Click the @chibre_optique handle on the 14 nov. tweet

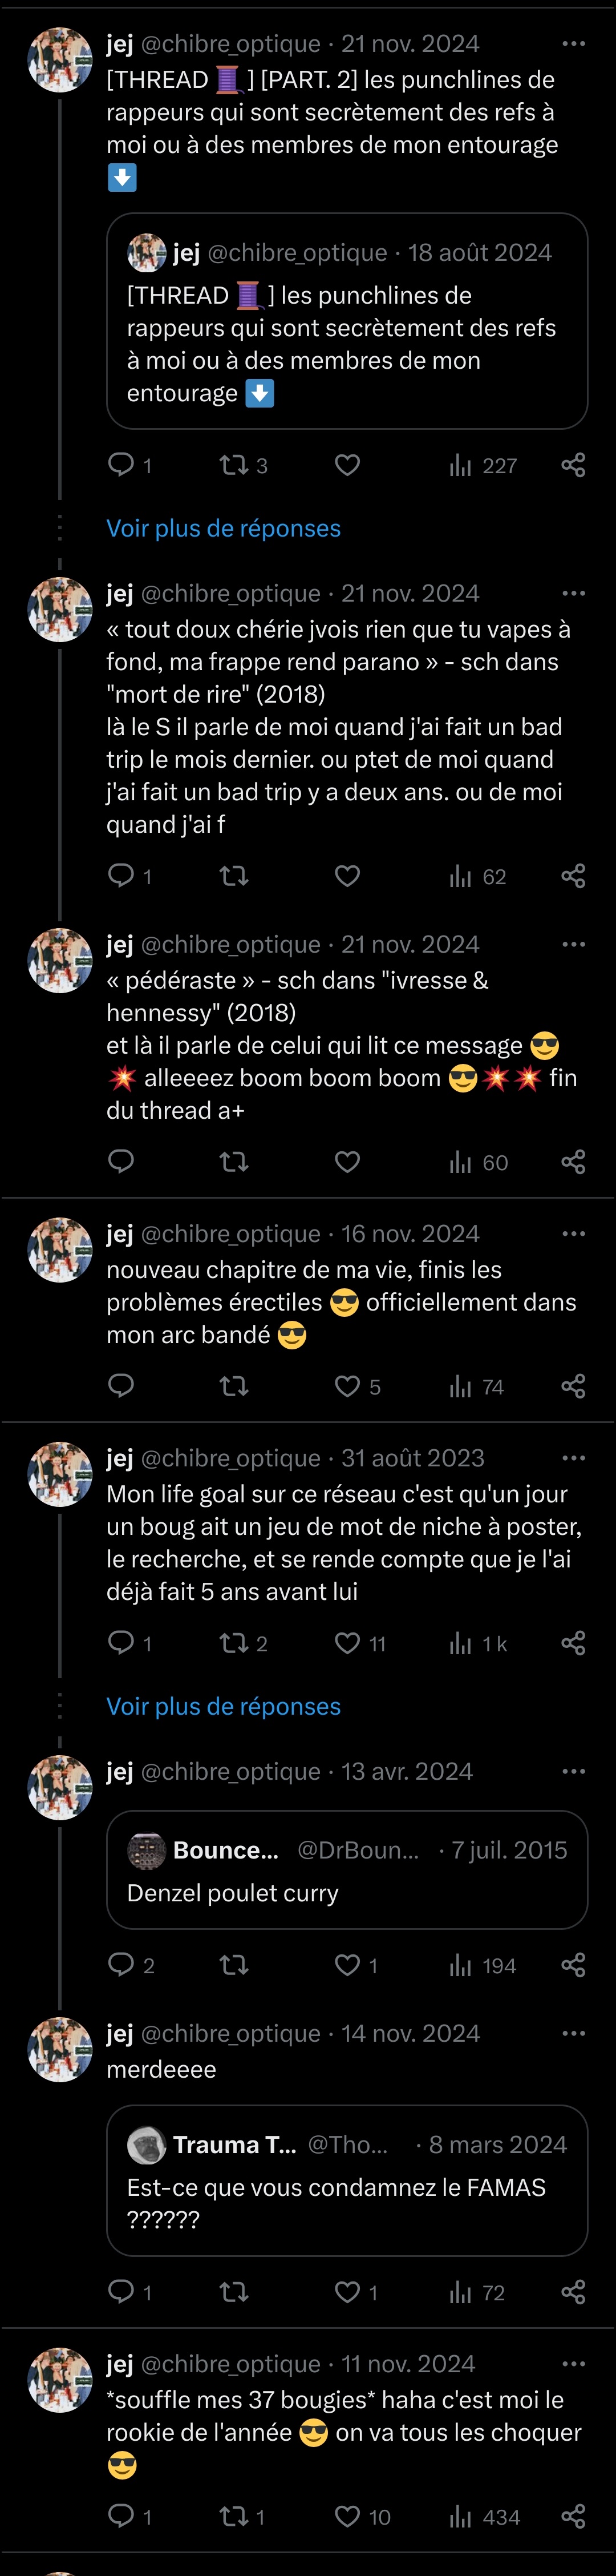tap(230, 2033)
